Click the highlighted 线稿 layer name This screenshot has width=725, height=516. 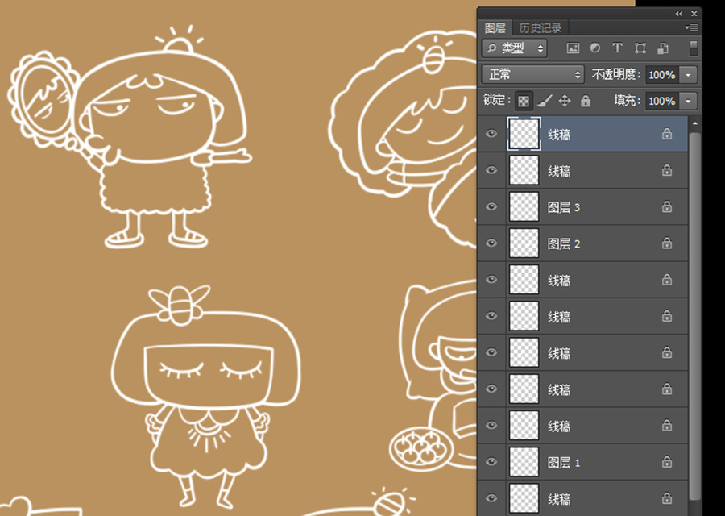(x=559, y=134)
